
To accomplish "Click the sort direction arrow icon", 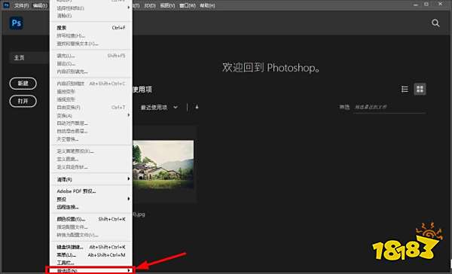I will click(197, 107).
